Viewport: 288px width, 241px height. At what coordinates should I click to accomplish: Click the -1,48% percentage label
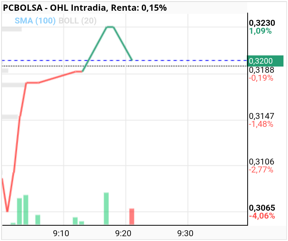point(261,124)
